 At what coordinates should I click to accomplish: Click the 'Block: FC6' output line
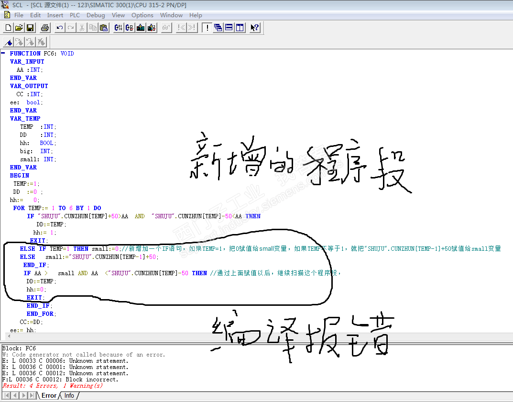[x=19, y=348]
